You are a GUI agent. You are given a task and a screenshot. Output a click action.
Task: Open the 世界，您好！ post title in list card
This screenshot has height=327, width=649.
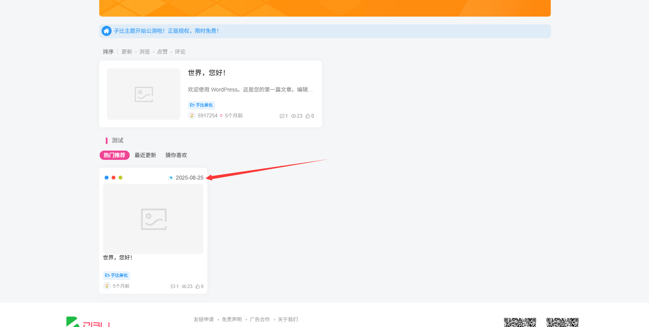click(207, 73)
